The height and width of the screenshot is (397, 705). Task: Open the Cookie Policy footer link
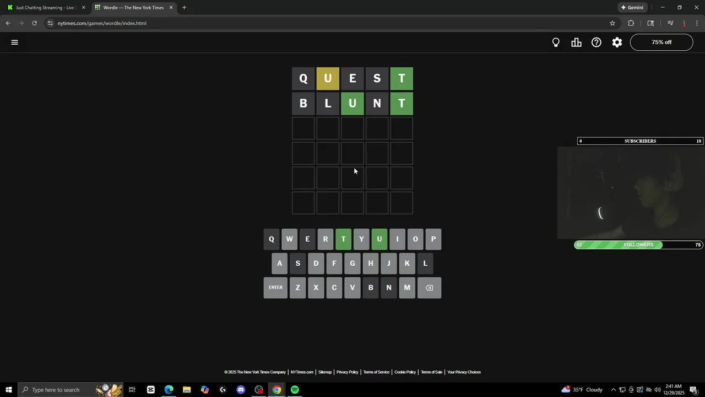tap(405, 372)
